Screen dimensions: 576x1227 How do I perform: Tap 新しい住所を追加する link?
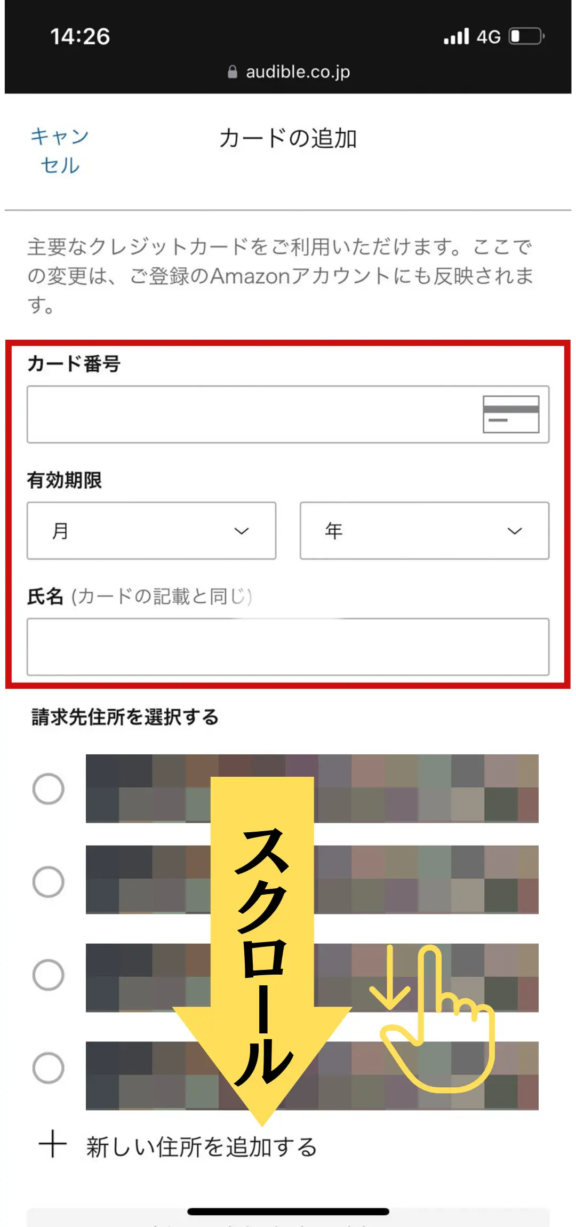[x=202, y=1146]
